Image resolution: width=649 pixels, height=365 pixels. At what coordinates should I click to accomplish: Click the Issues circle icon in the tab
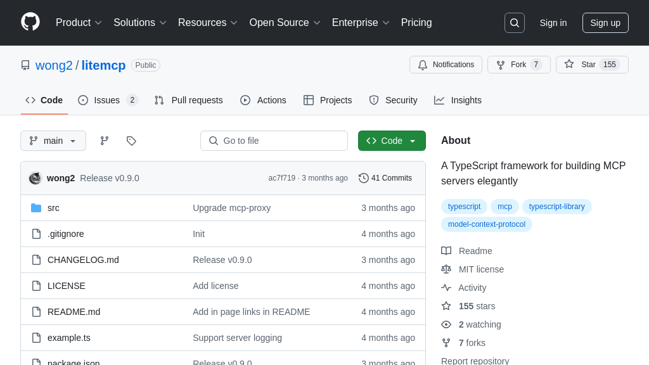[x=83, y=100]
